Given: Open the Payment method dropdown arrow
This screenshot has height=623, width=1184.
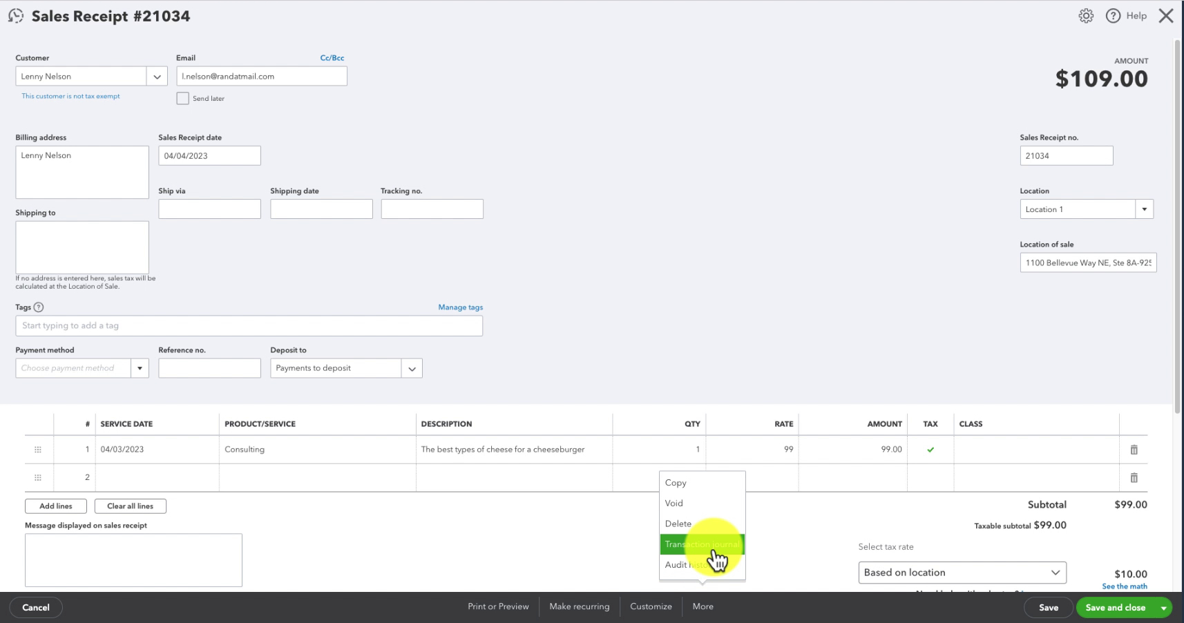Looking at the screenshot, I should tap(140, 368).
